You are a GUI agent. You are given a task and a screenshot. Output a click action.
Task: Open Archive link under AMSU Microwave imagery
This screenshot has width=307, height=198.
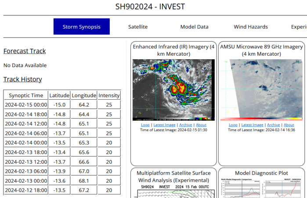273,125
